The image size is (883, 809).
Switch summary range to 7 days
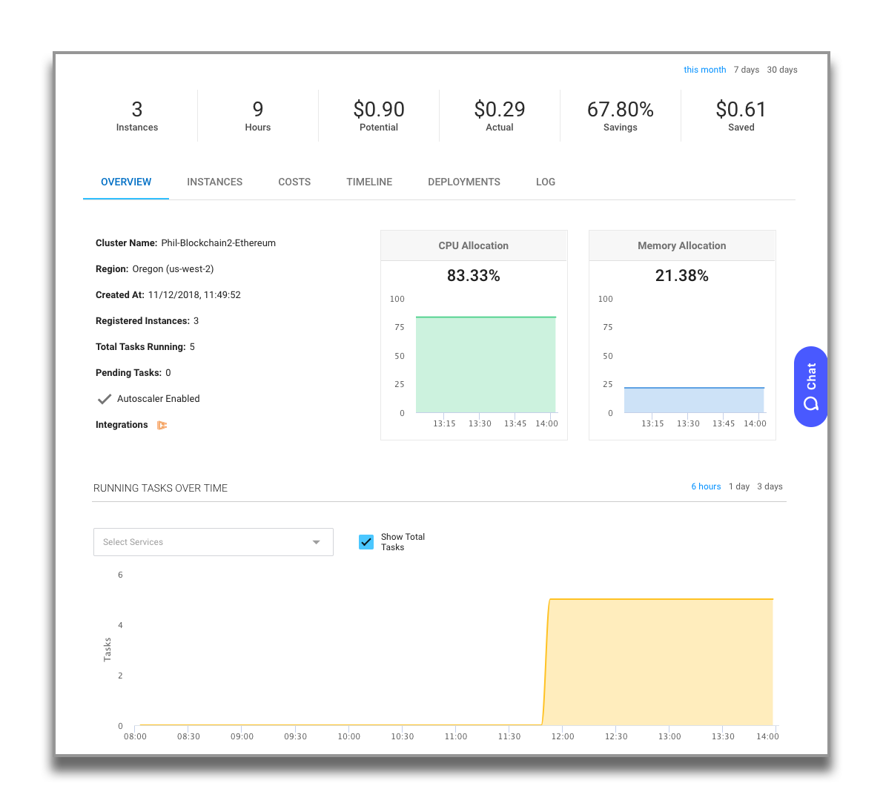tap(747, 70)
